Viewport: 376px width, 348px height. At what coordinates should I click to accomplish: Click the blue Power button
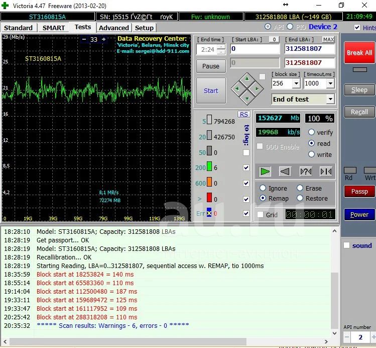point(359,214)
